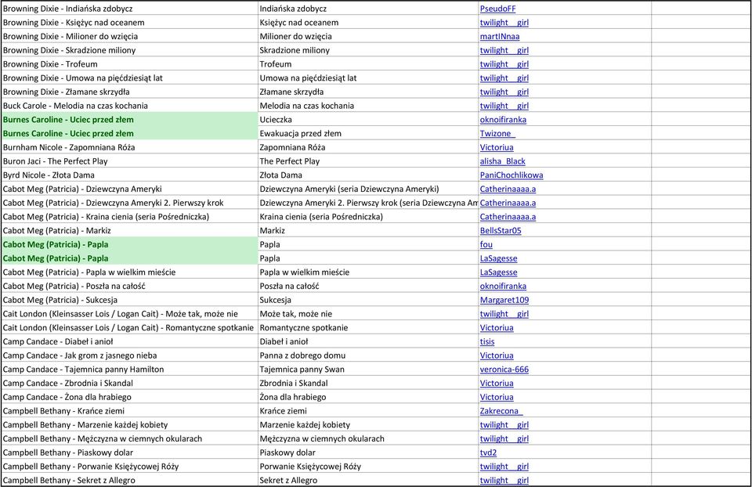Open the Margaret109 link
752x487 pixels.
[504, 300]
